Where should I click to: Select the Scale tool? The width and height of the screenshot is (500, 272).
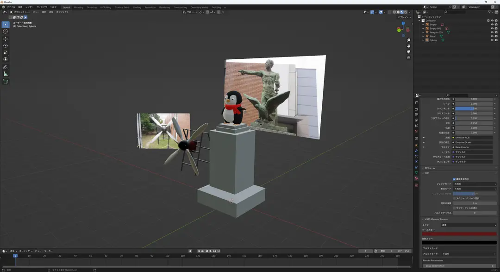(6, 53)
